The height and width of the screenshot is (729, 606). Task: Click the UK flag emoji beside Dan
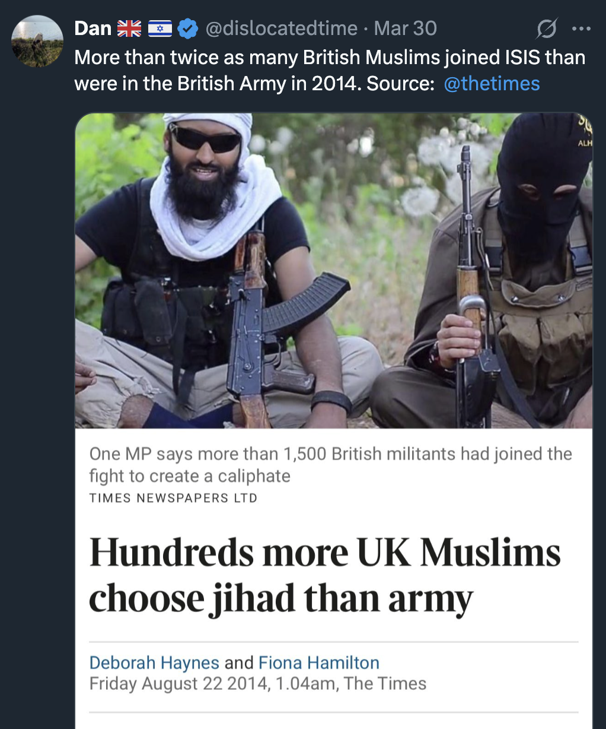tap(129, 28)
